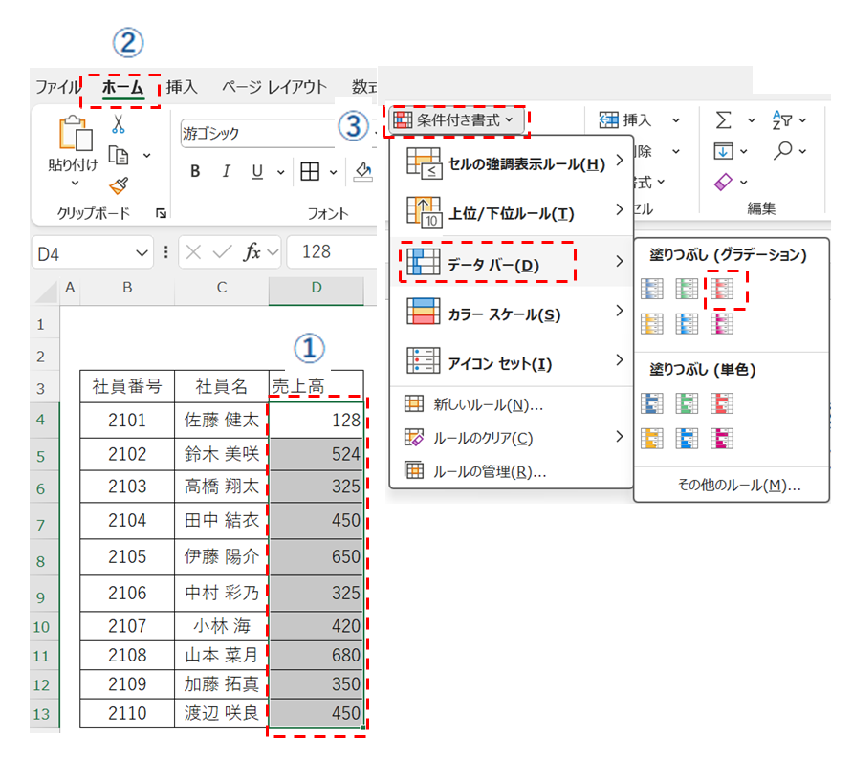Click the Cut scissors icon
The image size is (853, 758).
click(119, 125)
